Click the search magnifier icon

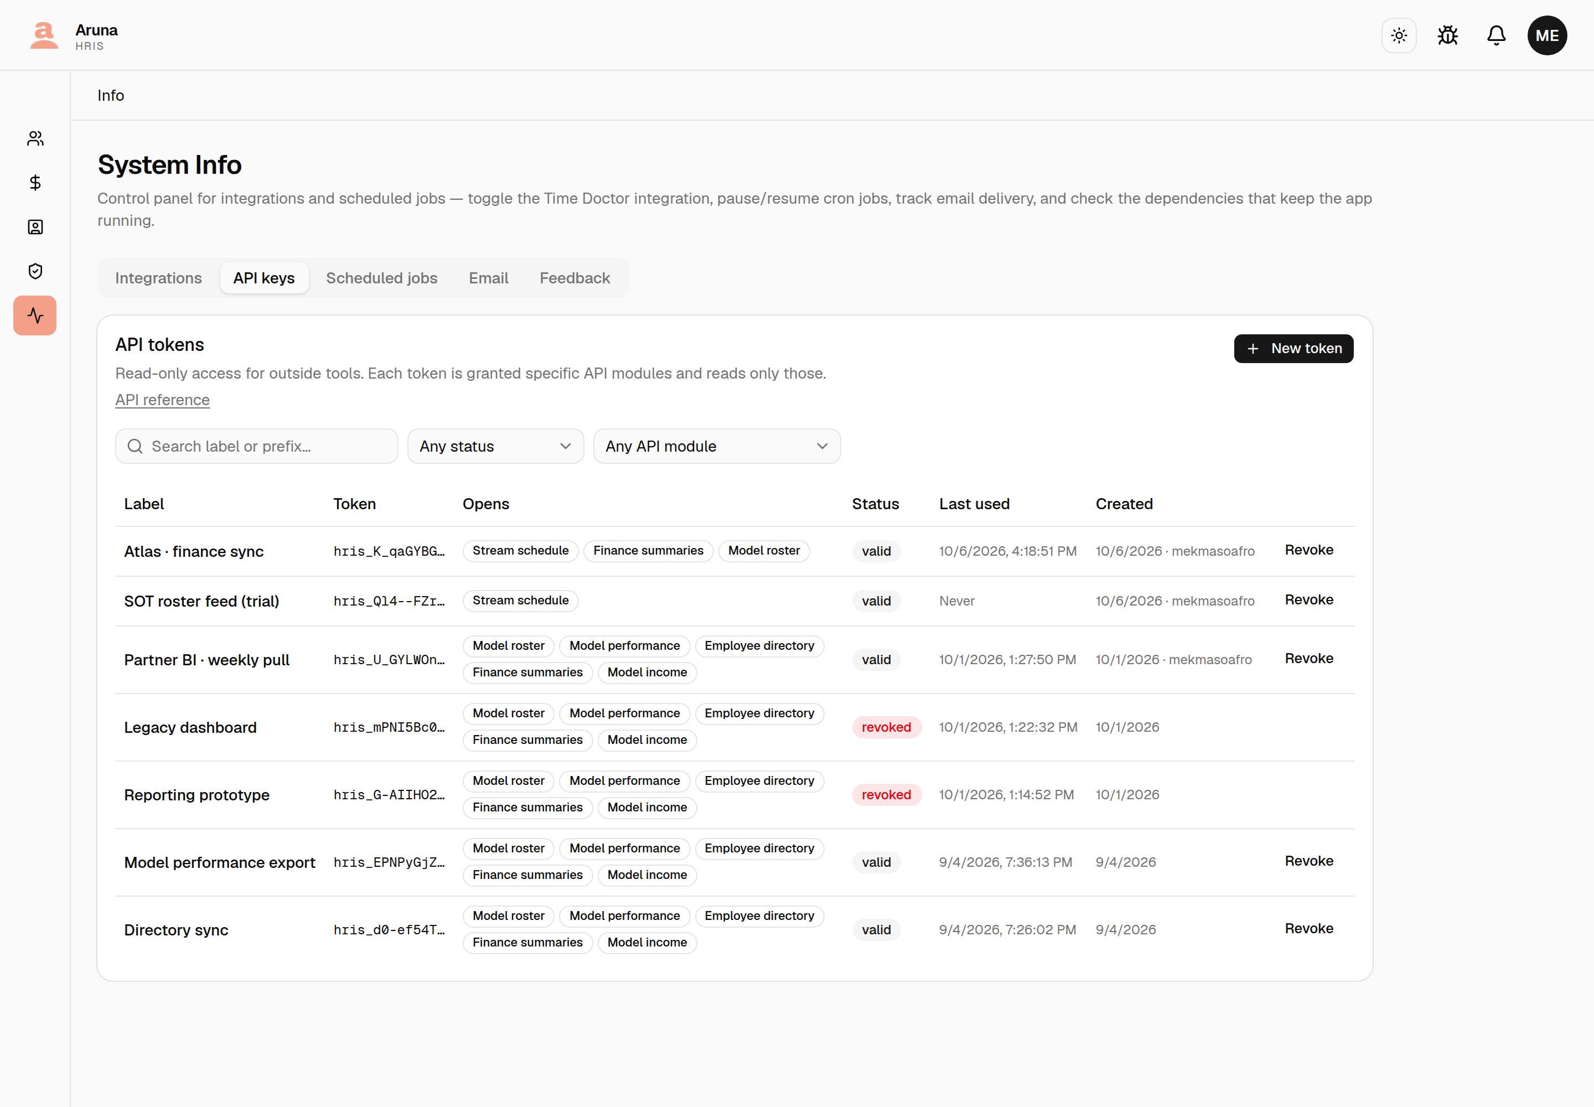[x=135, y=446]
